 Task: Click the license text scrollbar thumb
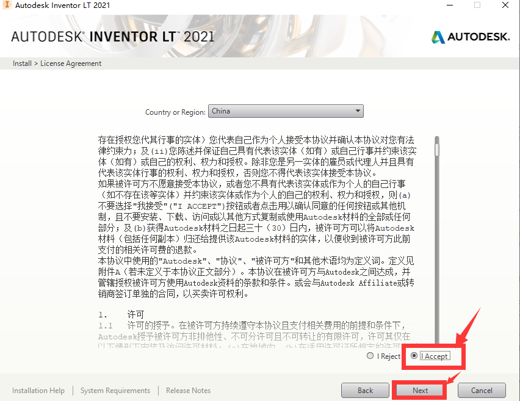pyautogui.click(x=437, y=150)
